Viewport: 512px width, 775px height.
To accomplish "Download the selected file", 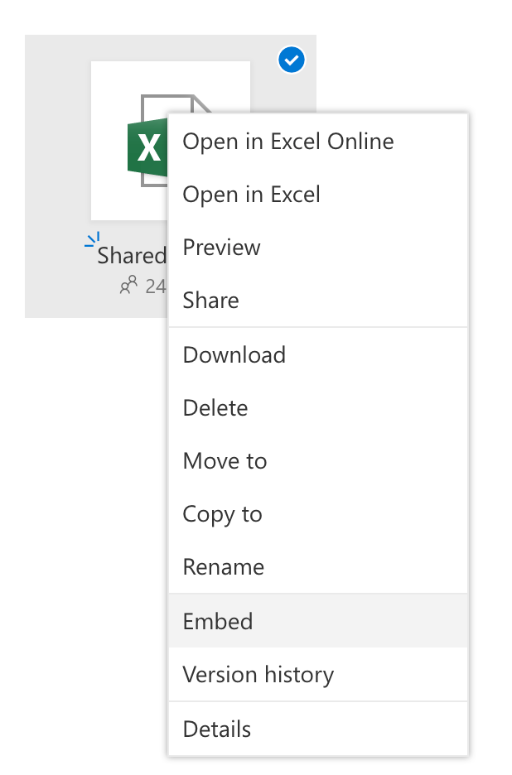I will (x=234, y=354).
